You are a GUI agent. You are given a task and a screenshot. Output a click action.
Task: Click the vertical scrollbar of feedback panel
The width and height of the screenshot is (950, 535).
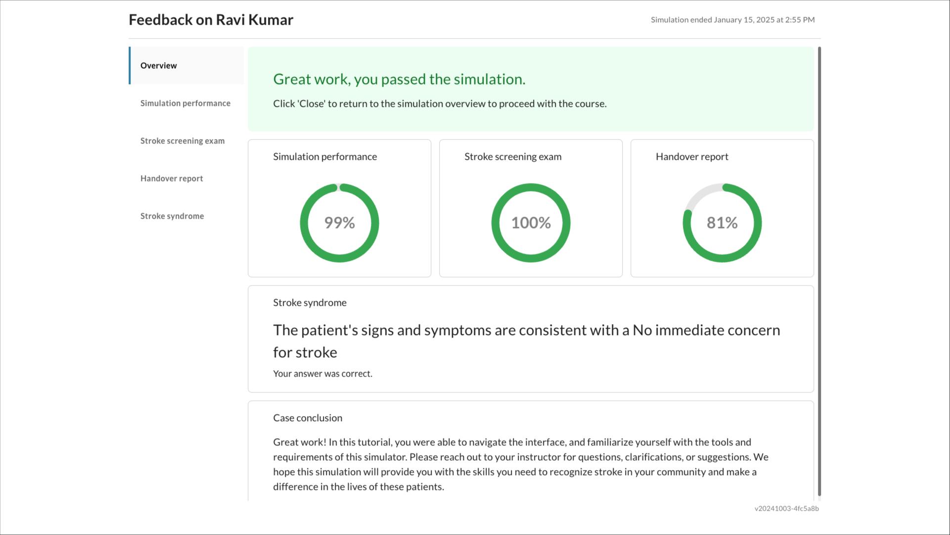819,271
